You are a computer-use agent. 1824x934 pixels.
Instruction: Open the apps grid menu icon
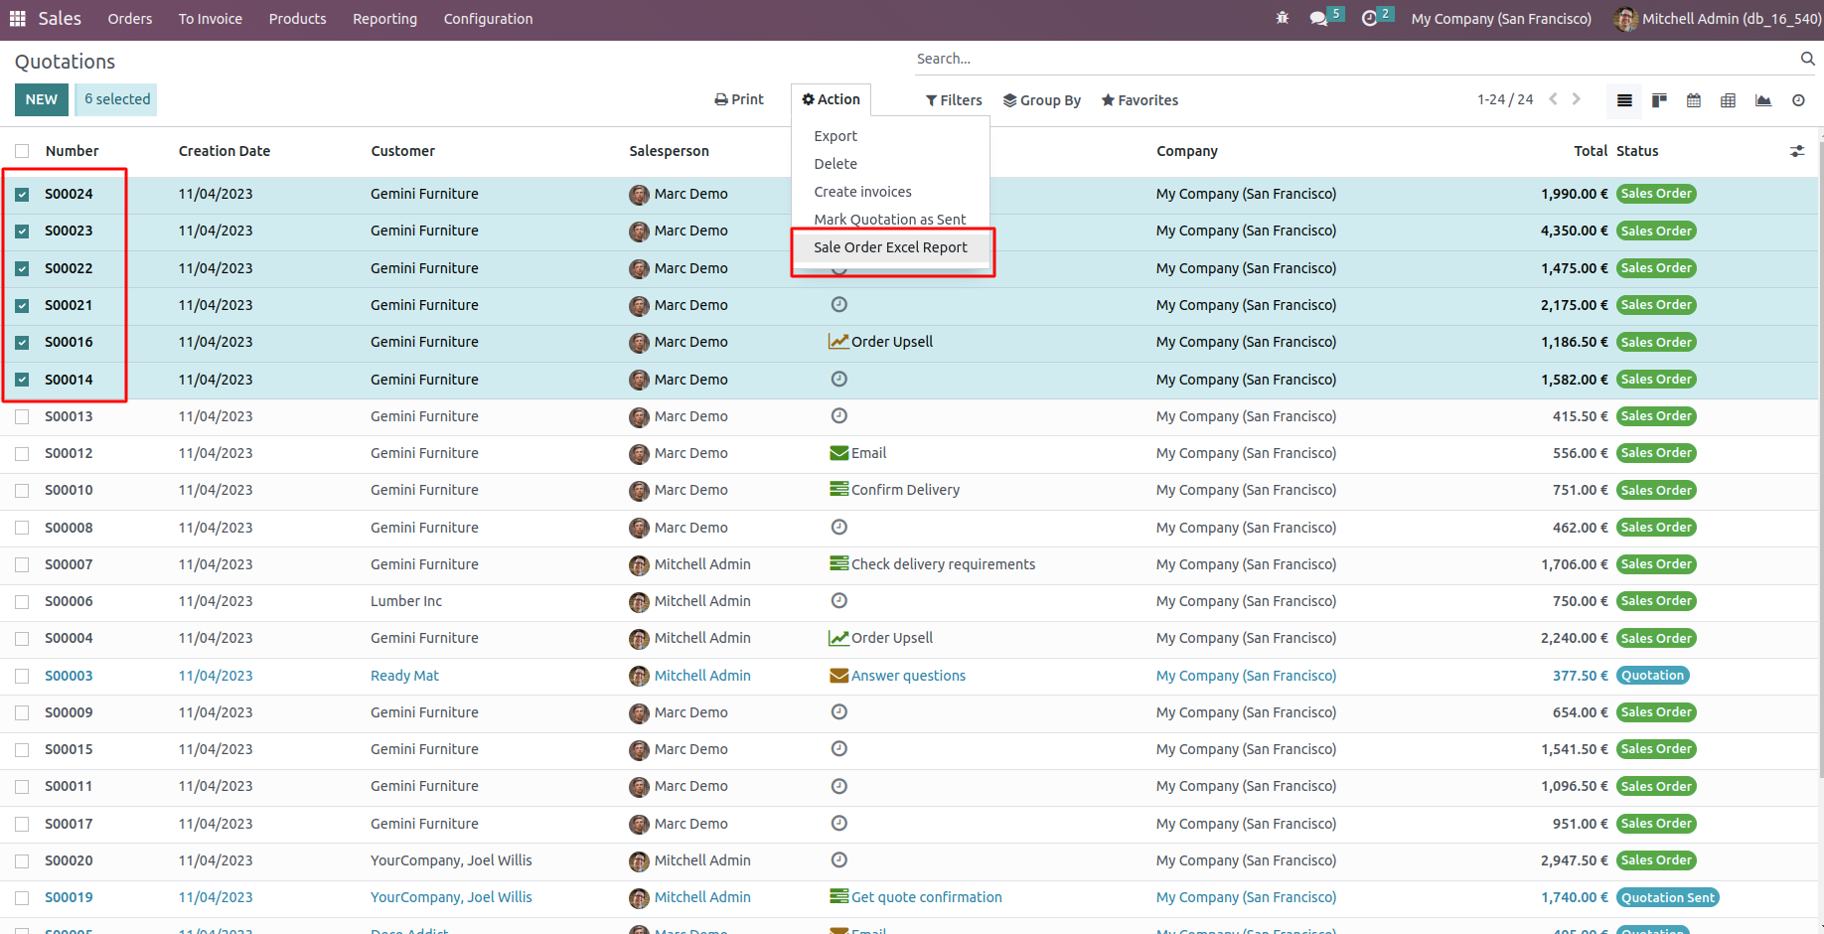pyautogui.click(x=17, y=19)
